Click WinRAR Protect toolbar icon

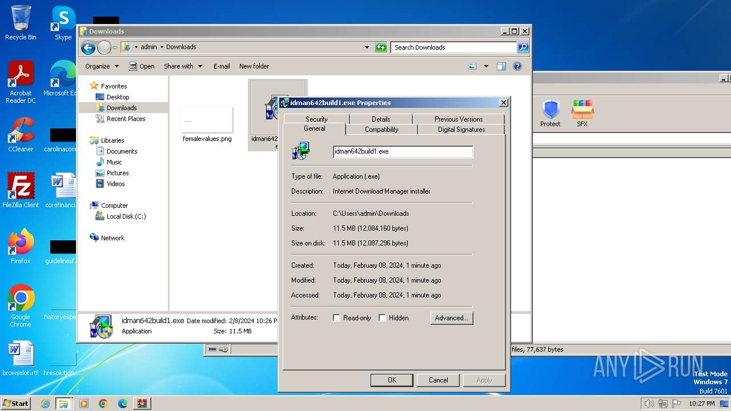[551, 113]
